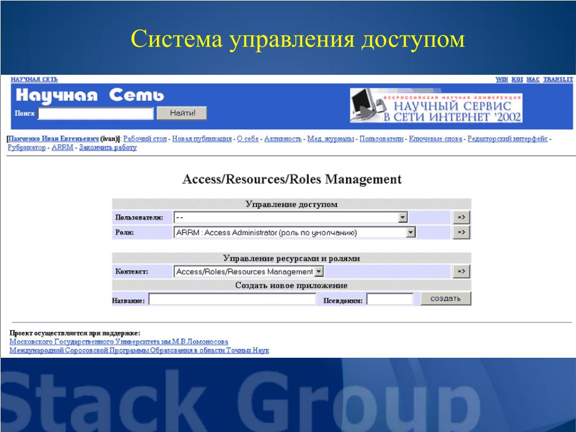Click the Создать новое приложение header
The width and height of the screenshot is (576, 432).
point(291,285)
